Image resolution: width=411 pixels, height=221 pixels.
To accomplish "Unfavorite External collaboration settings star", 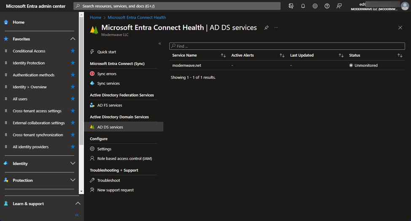I will (73, 123).
